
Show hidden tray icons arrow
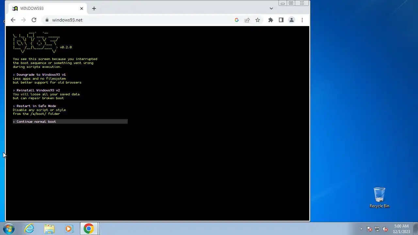361,229
